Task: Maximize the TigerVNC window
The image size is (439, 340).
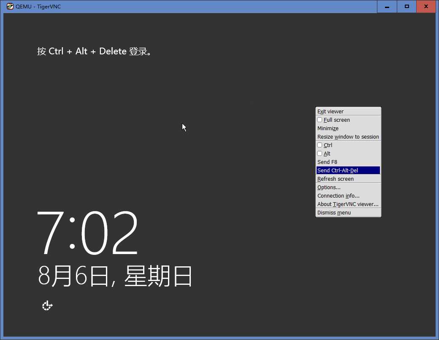Action: (407, 6)
